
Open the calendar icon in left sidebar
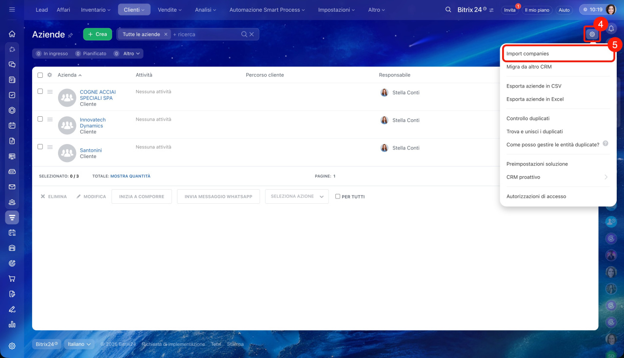pos(12,125)
